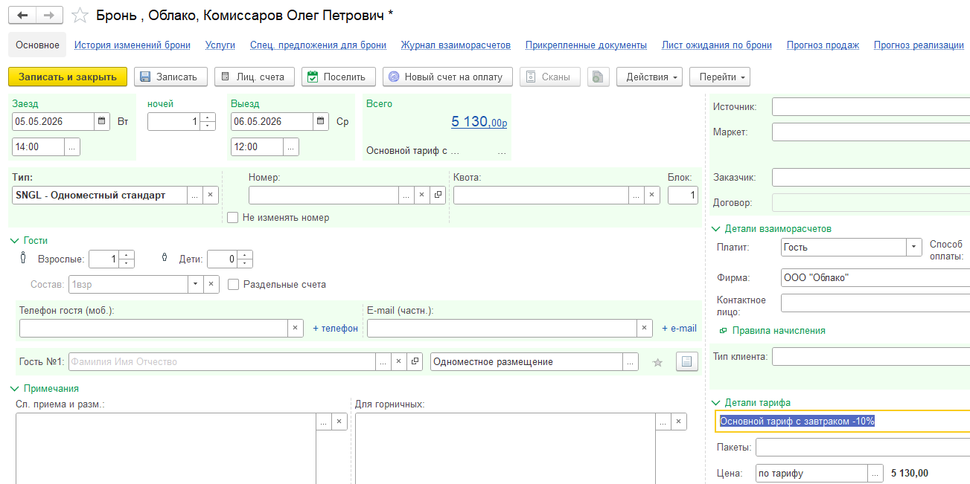Enable Раздельные счета checkbox

tap(234, 284)
